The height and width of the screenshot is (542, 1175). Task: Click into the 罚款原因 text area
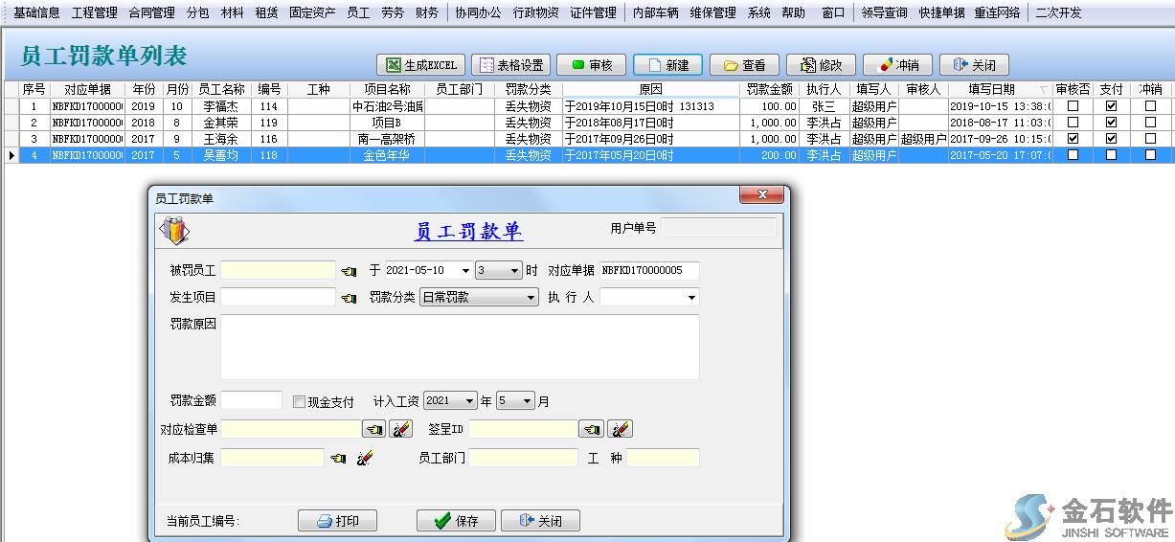(x=460, y=347)
